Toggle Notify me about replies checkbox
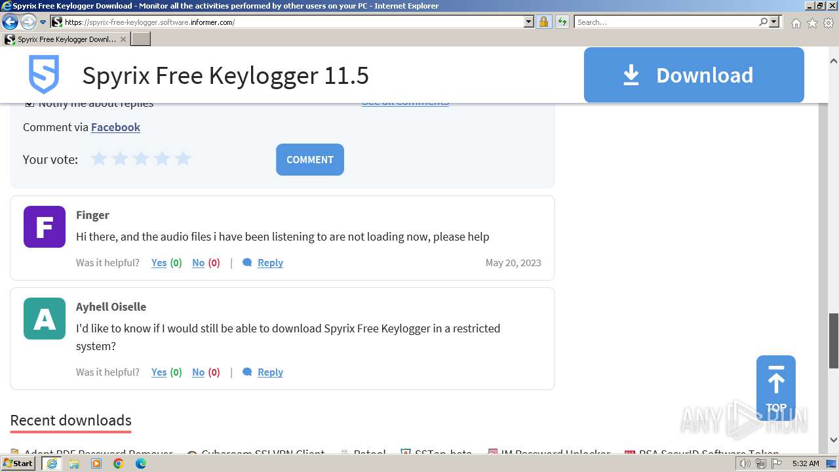The height and width of the screenshot is (472, 839). [x=29, y=103]
